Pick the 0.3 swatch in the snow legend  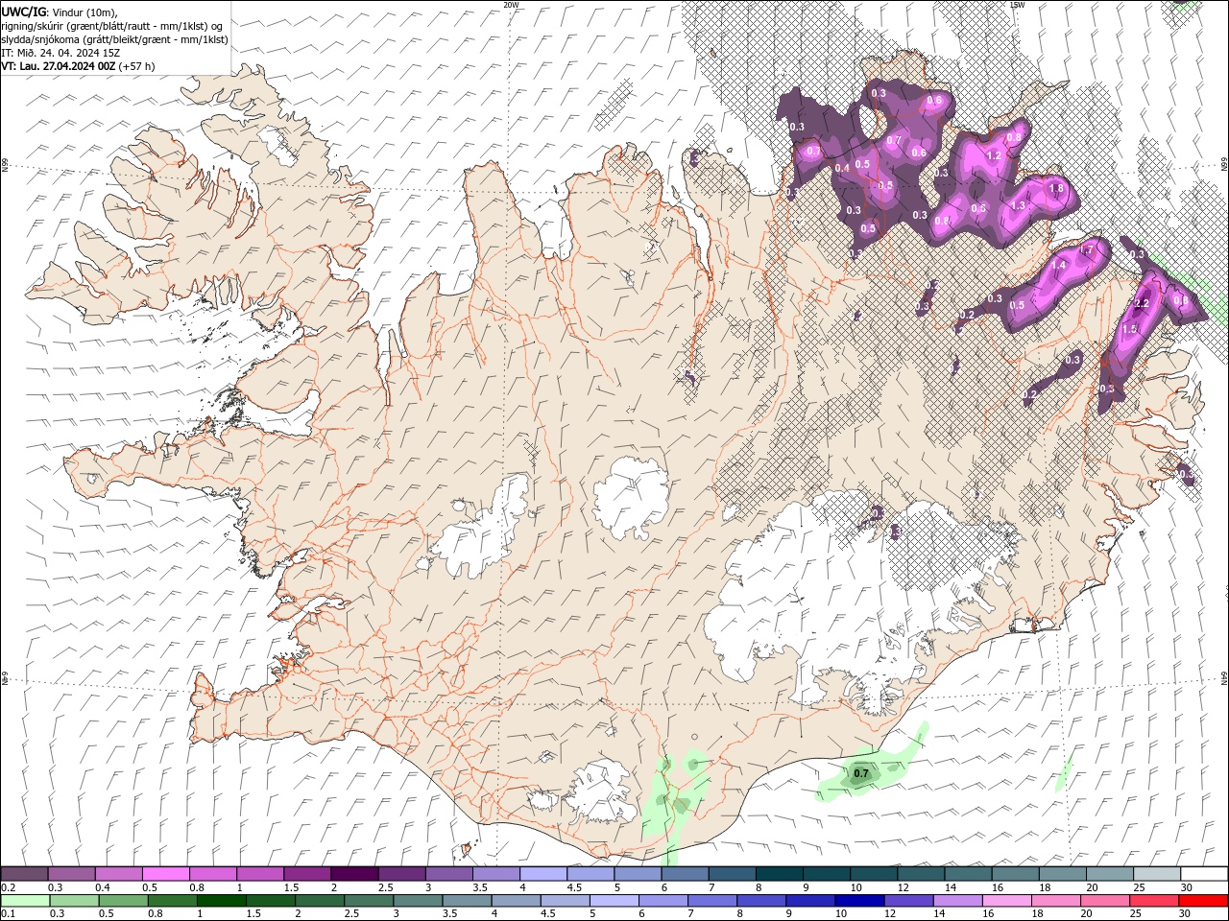72,874
